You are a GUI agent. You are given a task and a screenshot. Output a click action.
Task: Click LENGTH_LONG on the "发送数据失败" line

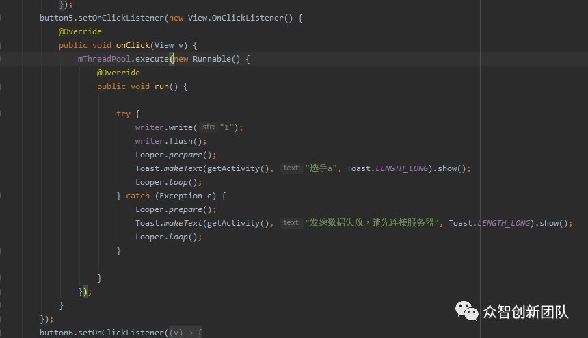[504, 223]
